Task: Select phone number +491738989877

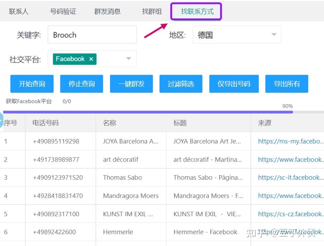Action: tap(56, 159)
